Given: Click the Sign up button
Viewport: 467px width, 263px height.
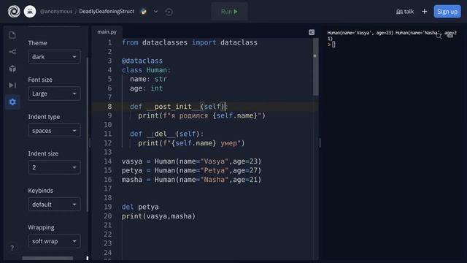Looking at the screenshot, I should [x=447, y=12].
